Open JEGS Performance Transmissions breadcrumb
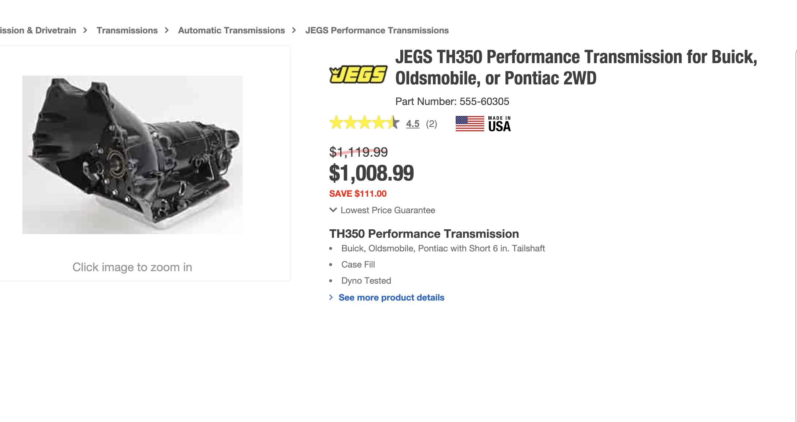The image size is (797, 422). (377, 30)
